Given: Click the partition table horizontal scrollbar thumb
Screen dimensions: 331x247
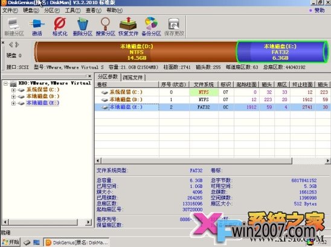Looking at the screenshot, I should [196, 161].
